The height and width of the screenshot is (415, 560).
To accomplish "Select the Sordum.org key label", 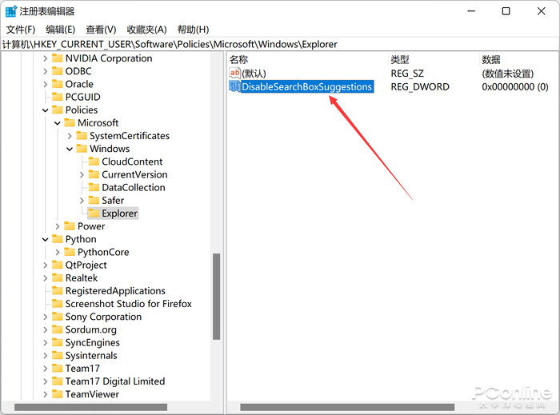I will point(91,329).
